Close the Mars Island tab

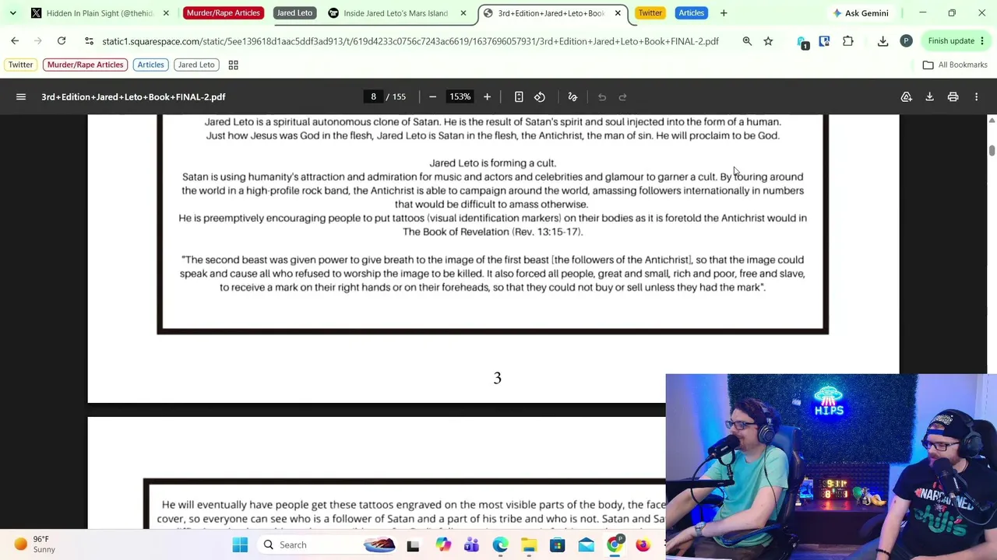click(463, 13)
